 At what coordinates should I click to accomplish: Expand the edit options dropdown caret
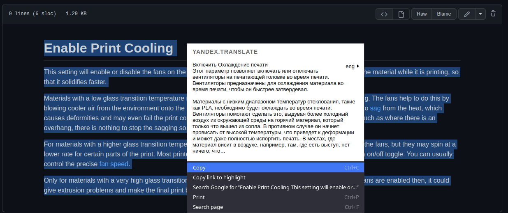tap(480, 14)
